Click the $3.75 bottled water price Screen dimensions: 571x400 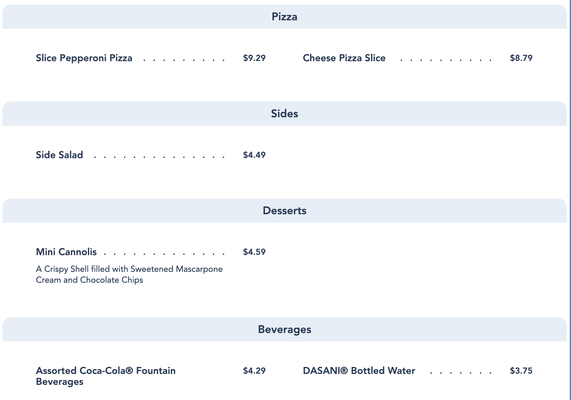521,371
